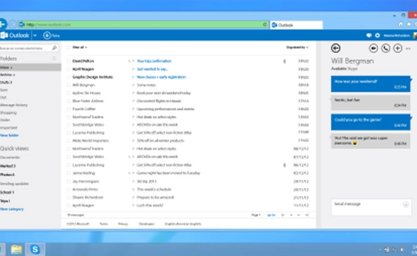The width and height of the screenshot is (417, 256).
Task: Open the Just wanted to say message
Action: click(x=152, y=69)
